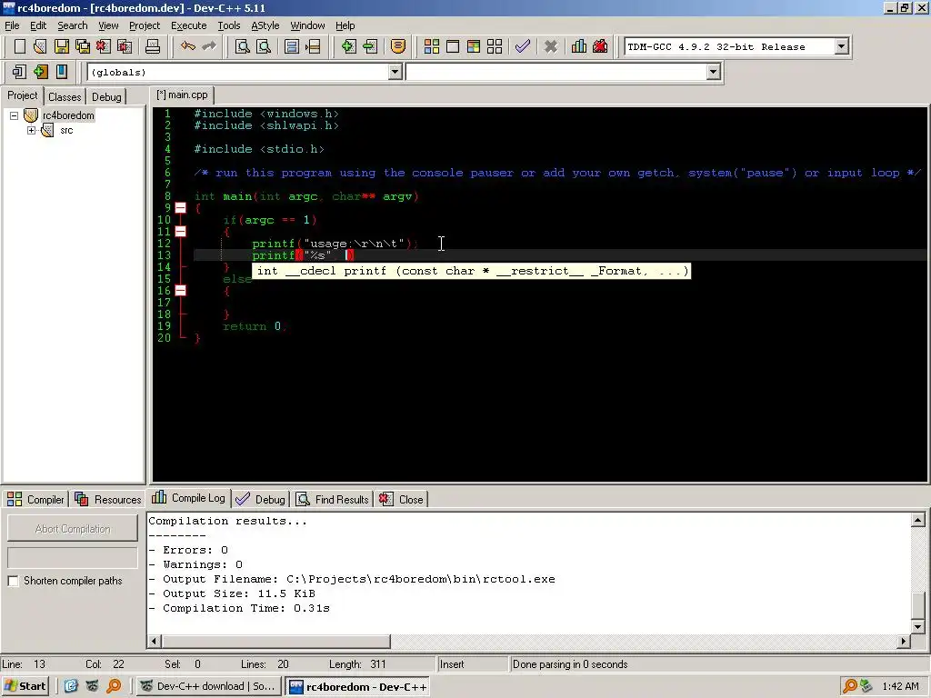Click the Close All files toolbar icon
The width and height of the screenshot is (931, 698).
pos(125,46)
